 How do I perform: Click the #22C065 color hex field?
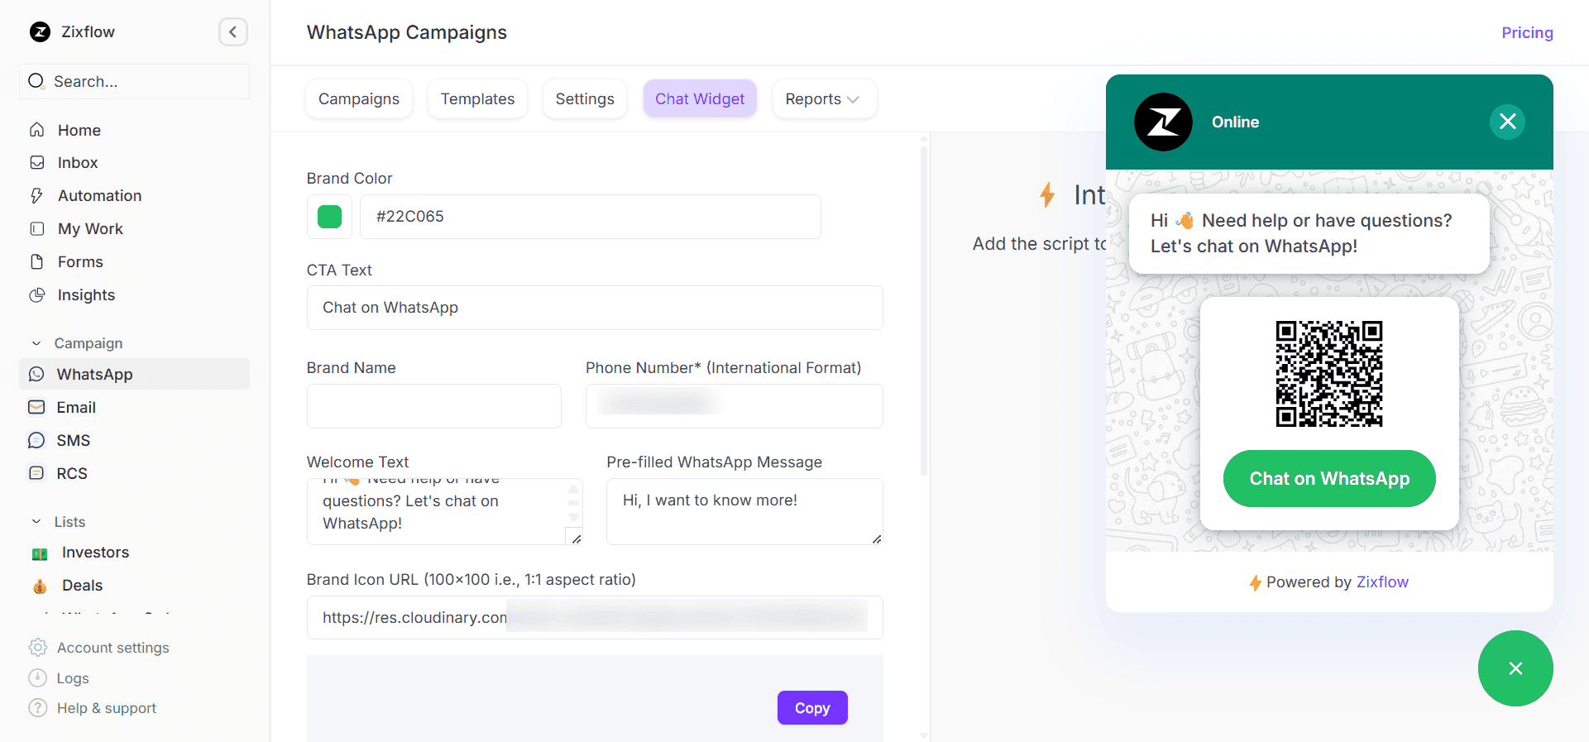click(x=591, y=217)
